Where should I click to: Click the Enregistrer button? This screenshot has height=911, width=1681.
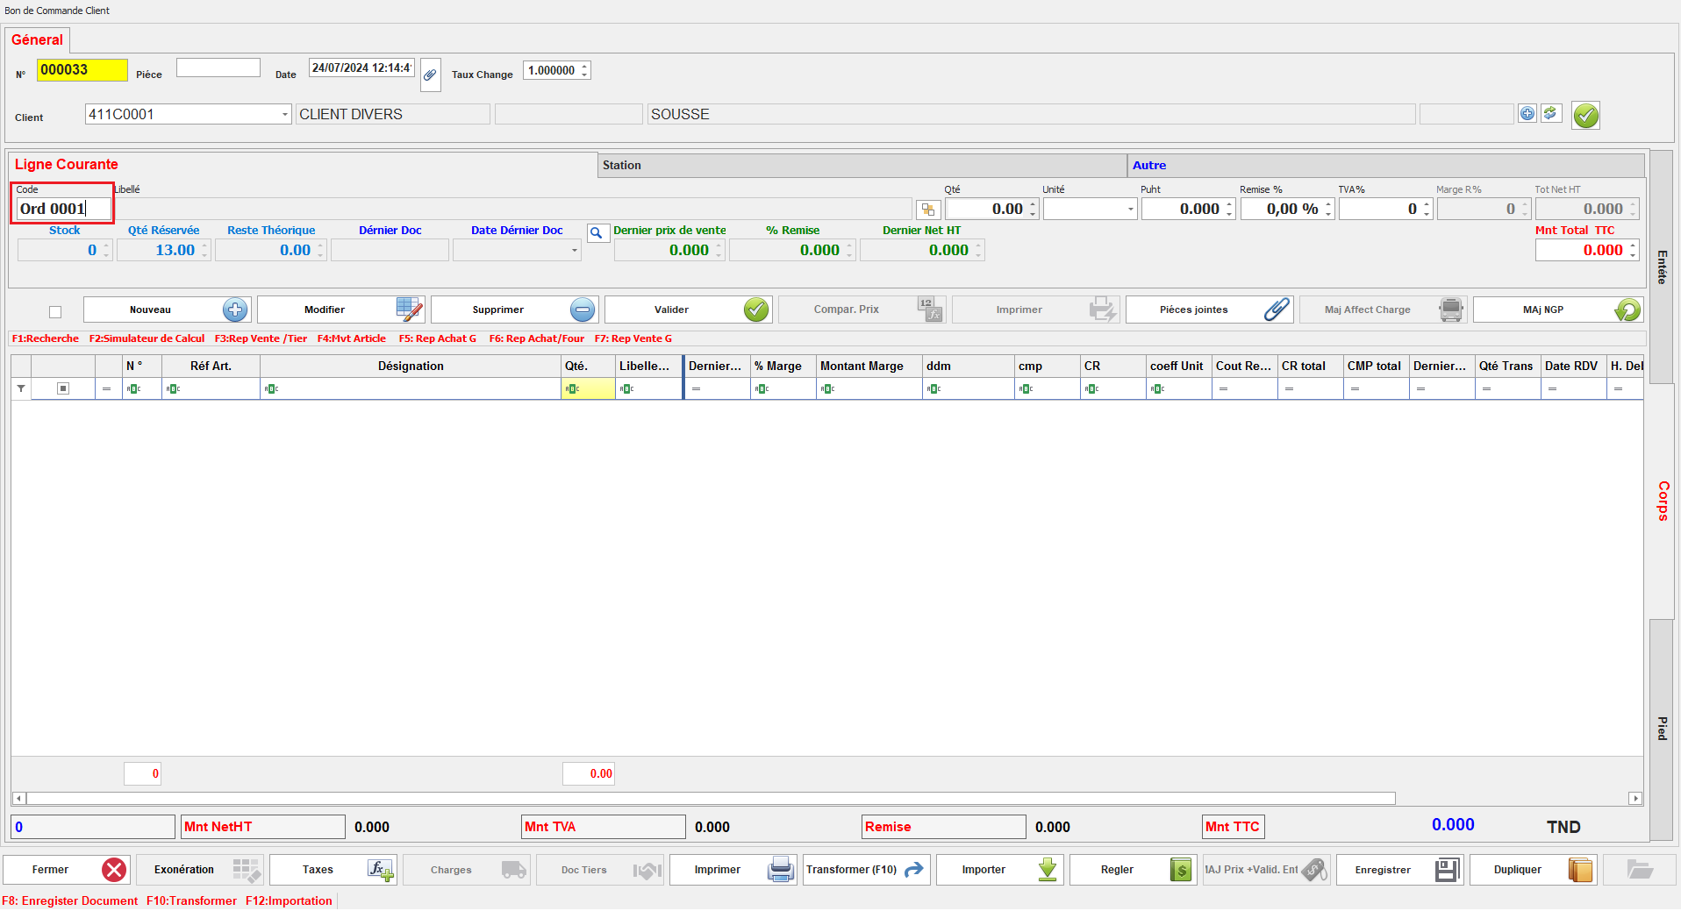[1400, 870]
